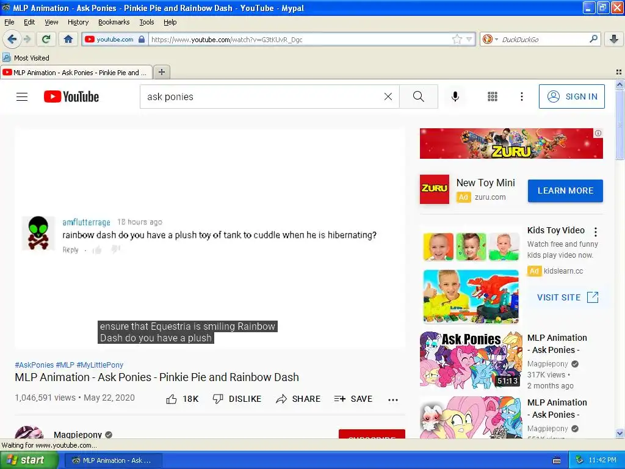
Task: Open the Most Visited bookmarks folder
Action: click(26, 58)
